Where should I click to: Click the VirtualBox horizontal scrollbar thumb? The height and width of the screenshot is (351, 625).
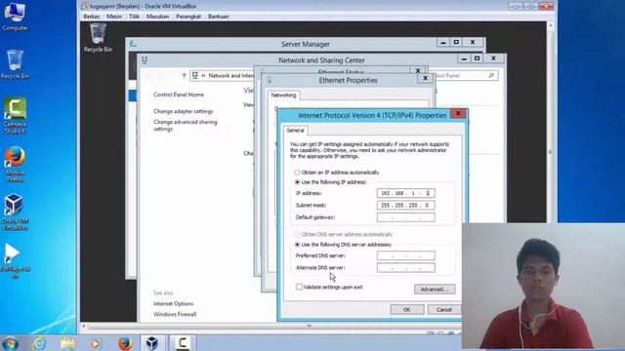click(x=310, y=326)
